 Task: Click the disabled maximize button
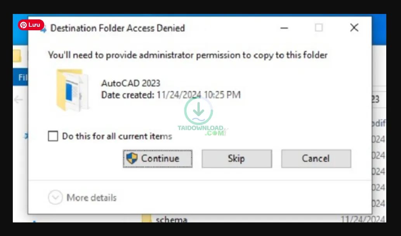319,28
